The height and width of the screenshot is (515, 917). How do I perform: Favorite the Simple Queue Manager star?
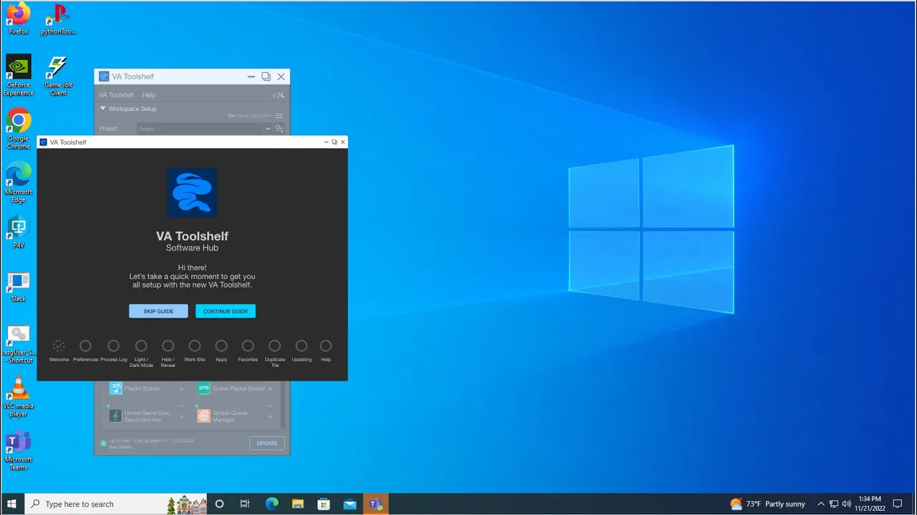coord(269,416)
